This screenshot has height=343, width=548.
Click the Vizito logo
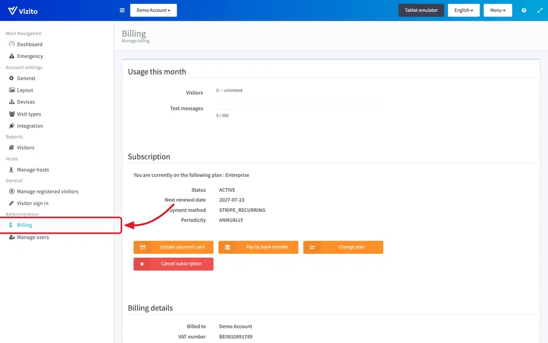click(23, 11)
